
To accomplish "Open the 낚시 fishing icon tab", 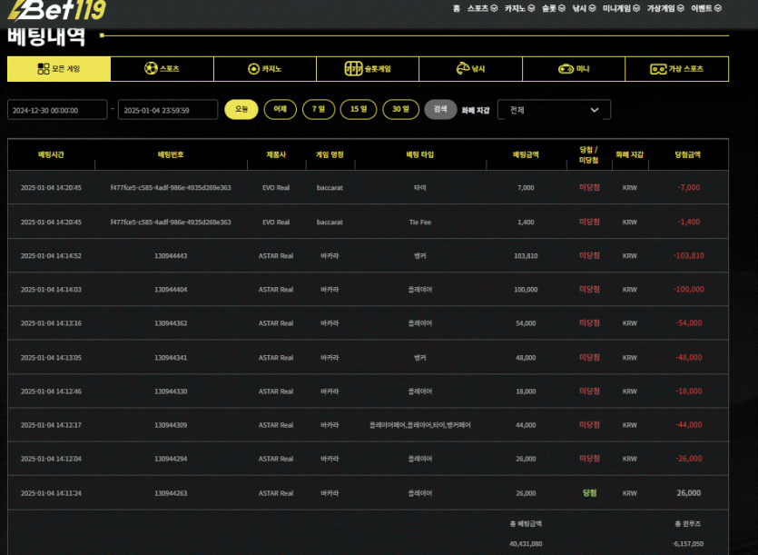I will (470, 69).
